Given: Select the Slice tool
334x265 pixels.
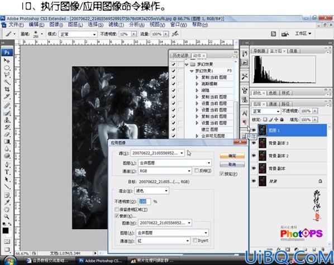Looking at the screenshot, I should point(7,97).
